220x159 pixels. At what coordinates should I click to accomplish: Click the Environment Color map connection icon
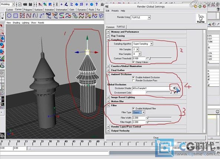click(175, 92)
